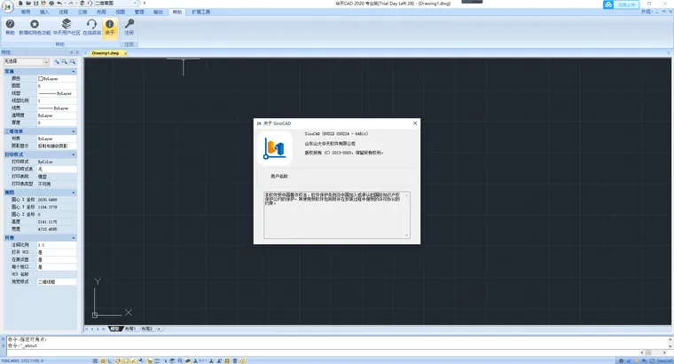
Task: Click the 注释比例 1:1 value
Action: click(57, 245)
